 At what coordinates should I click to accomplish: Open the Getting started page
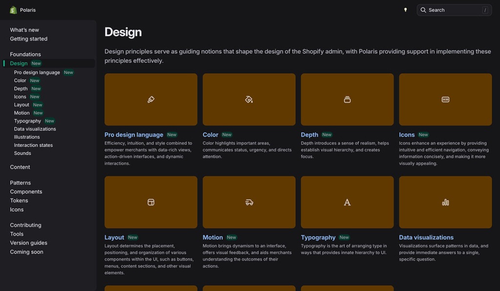click(x=28, y=39)
